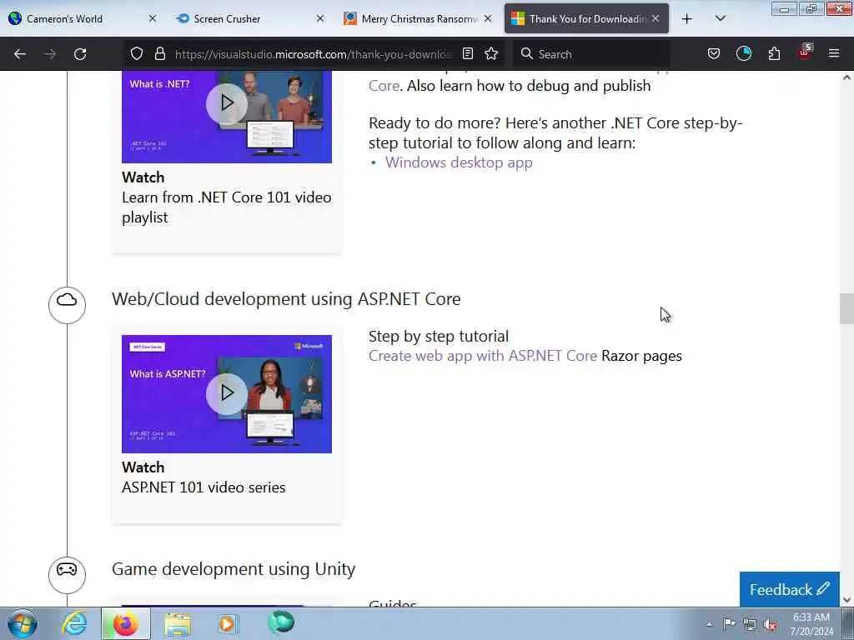The image size is (854, 640).
Task: Close the Thank You for Downloading tab
Action: coord(656,19)
